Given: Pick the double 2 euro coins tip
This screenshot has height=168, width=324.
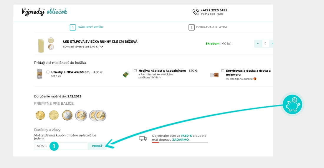Looking at the screenshot, I should (97, 116).
